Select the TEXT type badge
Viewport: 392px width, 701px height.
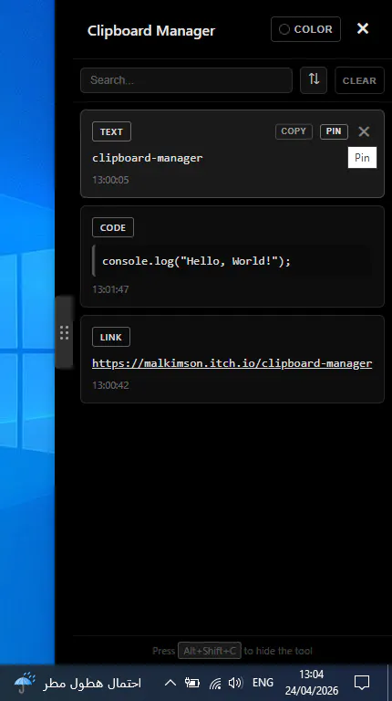pos(111,131)
